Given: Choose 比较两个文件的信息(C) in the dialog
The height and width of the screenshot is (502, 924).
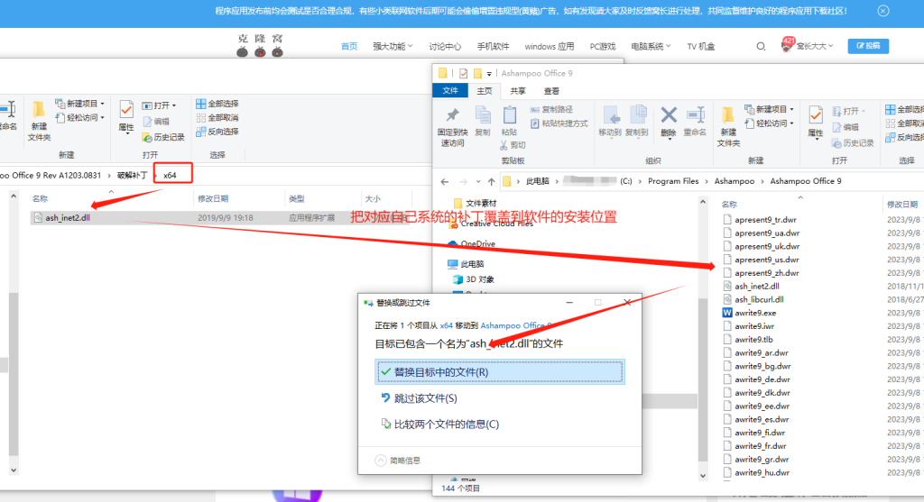Looking at the screenshot, I should click(439, 424).
